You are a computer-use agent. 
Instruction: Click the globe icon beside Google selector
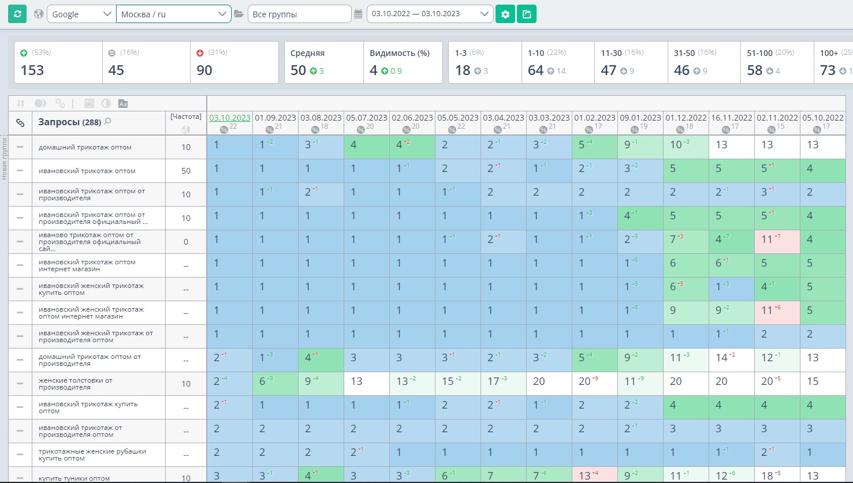click(39, 14)
